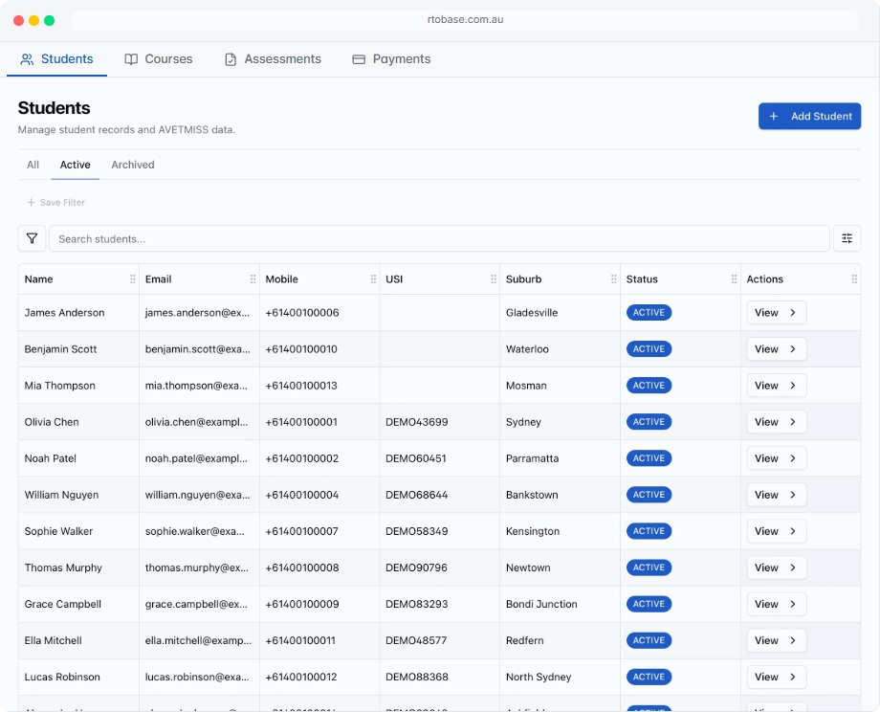The width and height of the screenshot is (880, 712).
Task: Grab the Actions column drag handle
Action: coord(854,279)
